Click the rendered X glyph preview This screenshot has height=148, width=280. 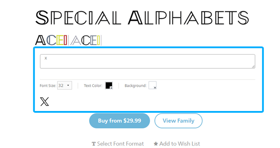(44, 102)
